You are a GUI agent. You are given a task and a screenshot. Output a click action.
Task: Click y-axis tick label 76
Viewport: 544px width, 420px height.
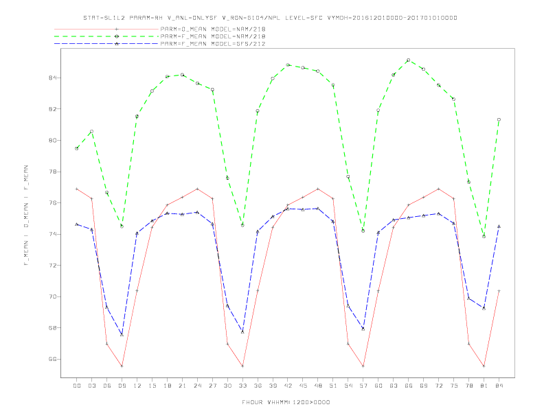[x=53, y=202]
